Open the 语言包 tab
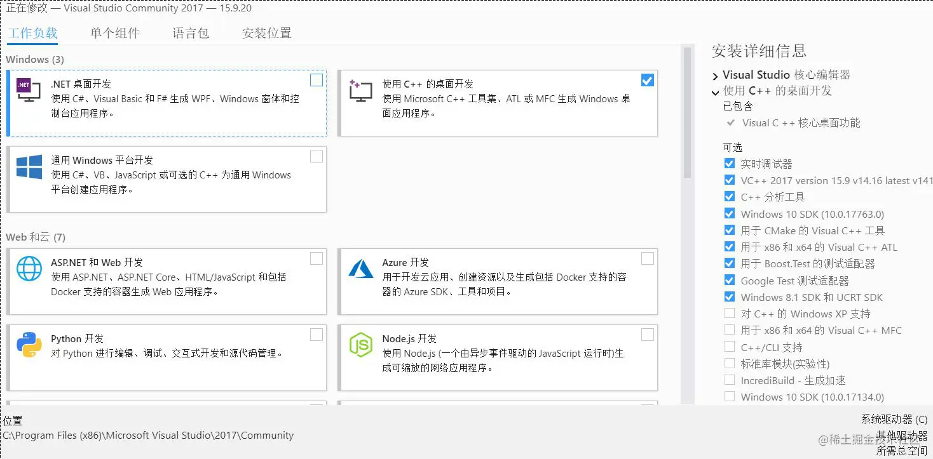 pos(191,33)
